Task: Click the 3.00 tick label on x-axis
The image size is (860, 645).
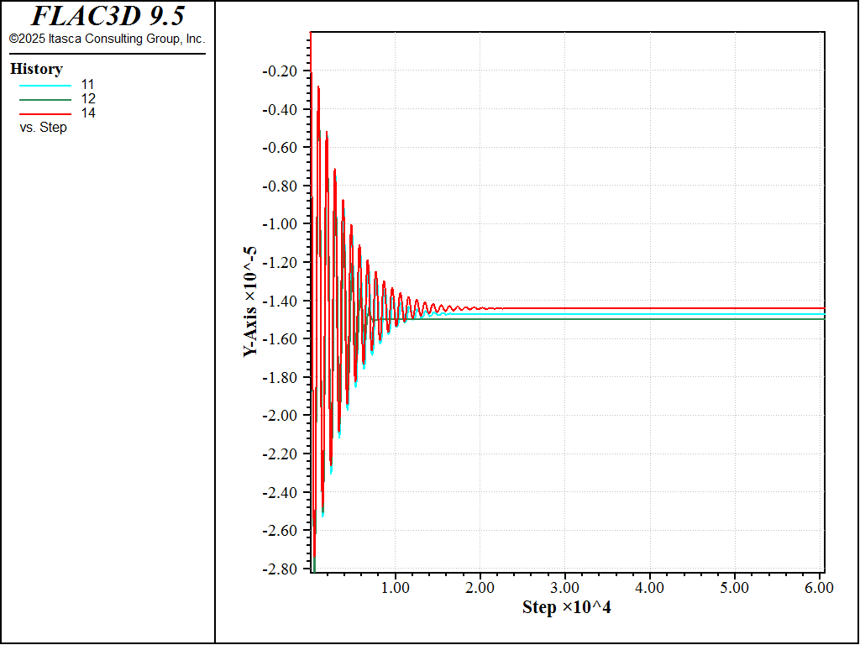Action: click(x=565, y=588)
